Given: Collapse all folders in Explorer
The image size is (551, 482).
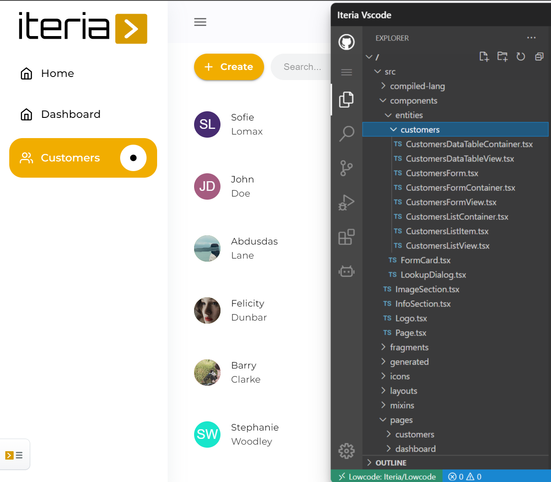Looking at the screenshot, I should point(539,57).
